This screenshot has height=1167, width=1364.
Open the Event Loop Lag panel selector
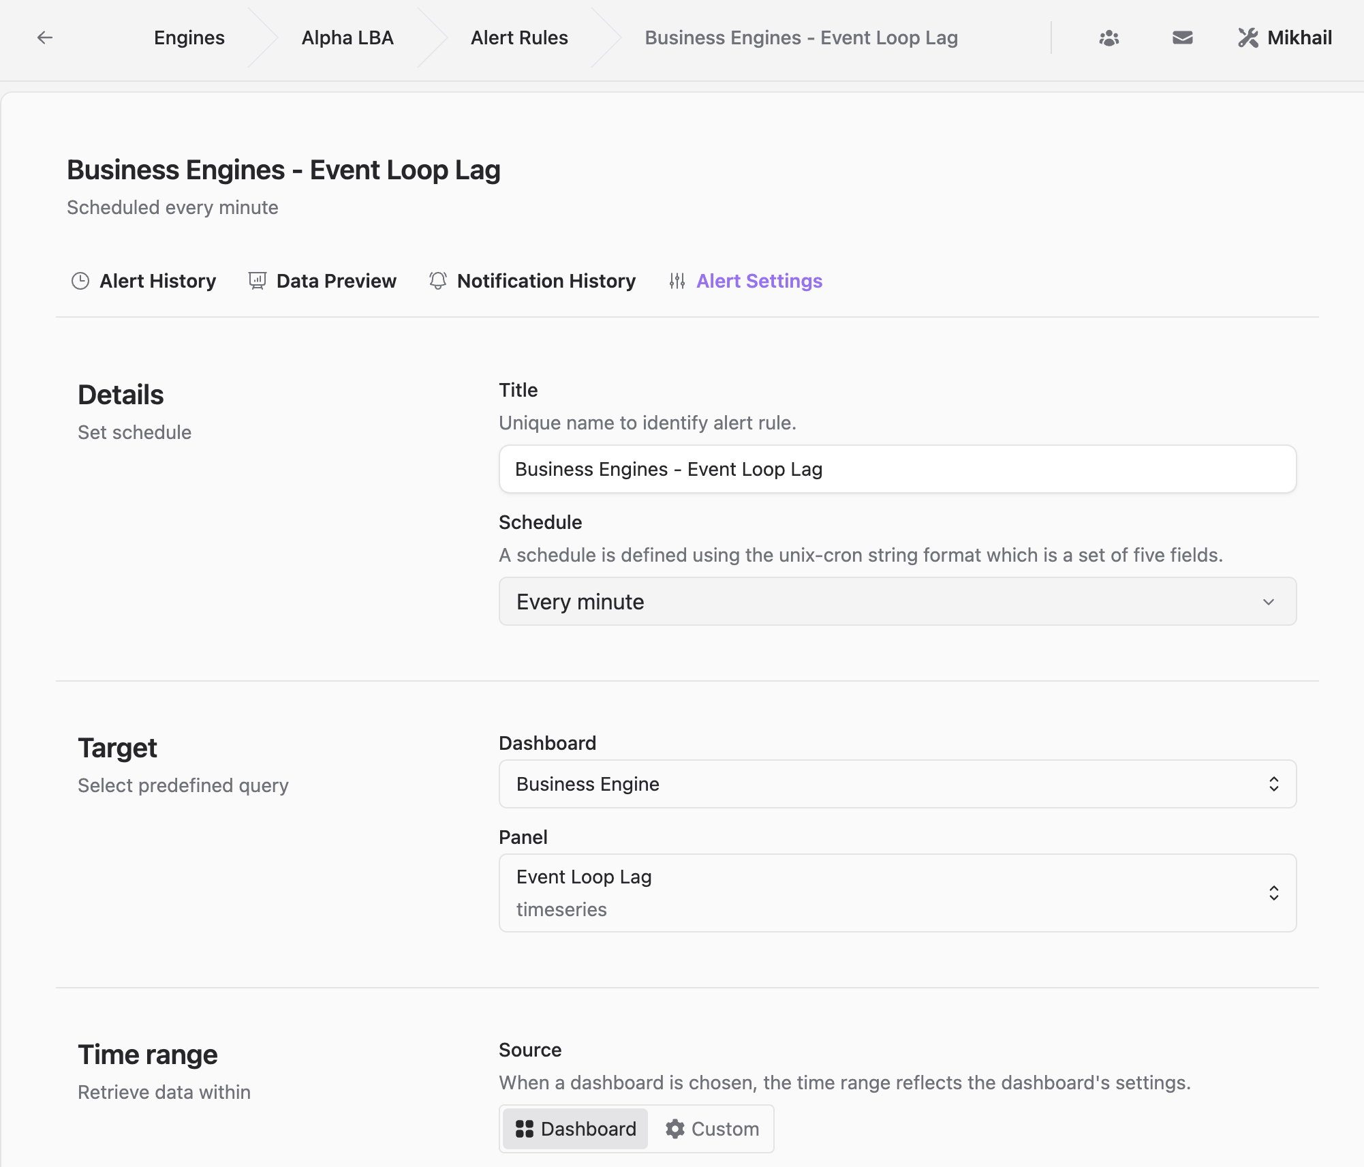click(897, 893)
